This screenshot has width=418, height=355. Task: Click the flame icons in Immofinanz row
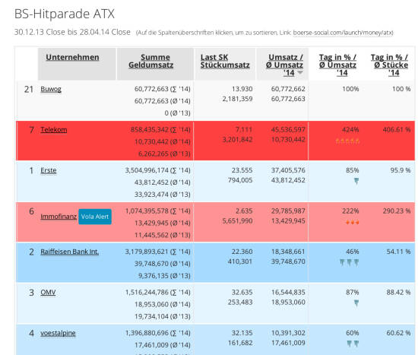352,222
